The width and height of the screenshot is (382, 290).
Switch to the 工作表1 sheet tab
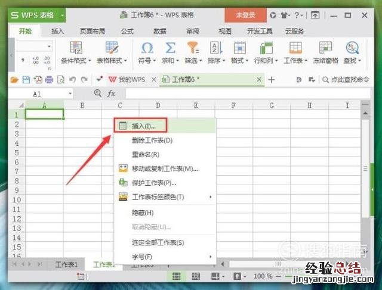click(x=66, y=264)
